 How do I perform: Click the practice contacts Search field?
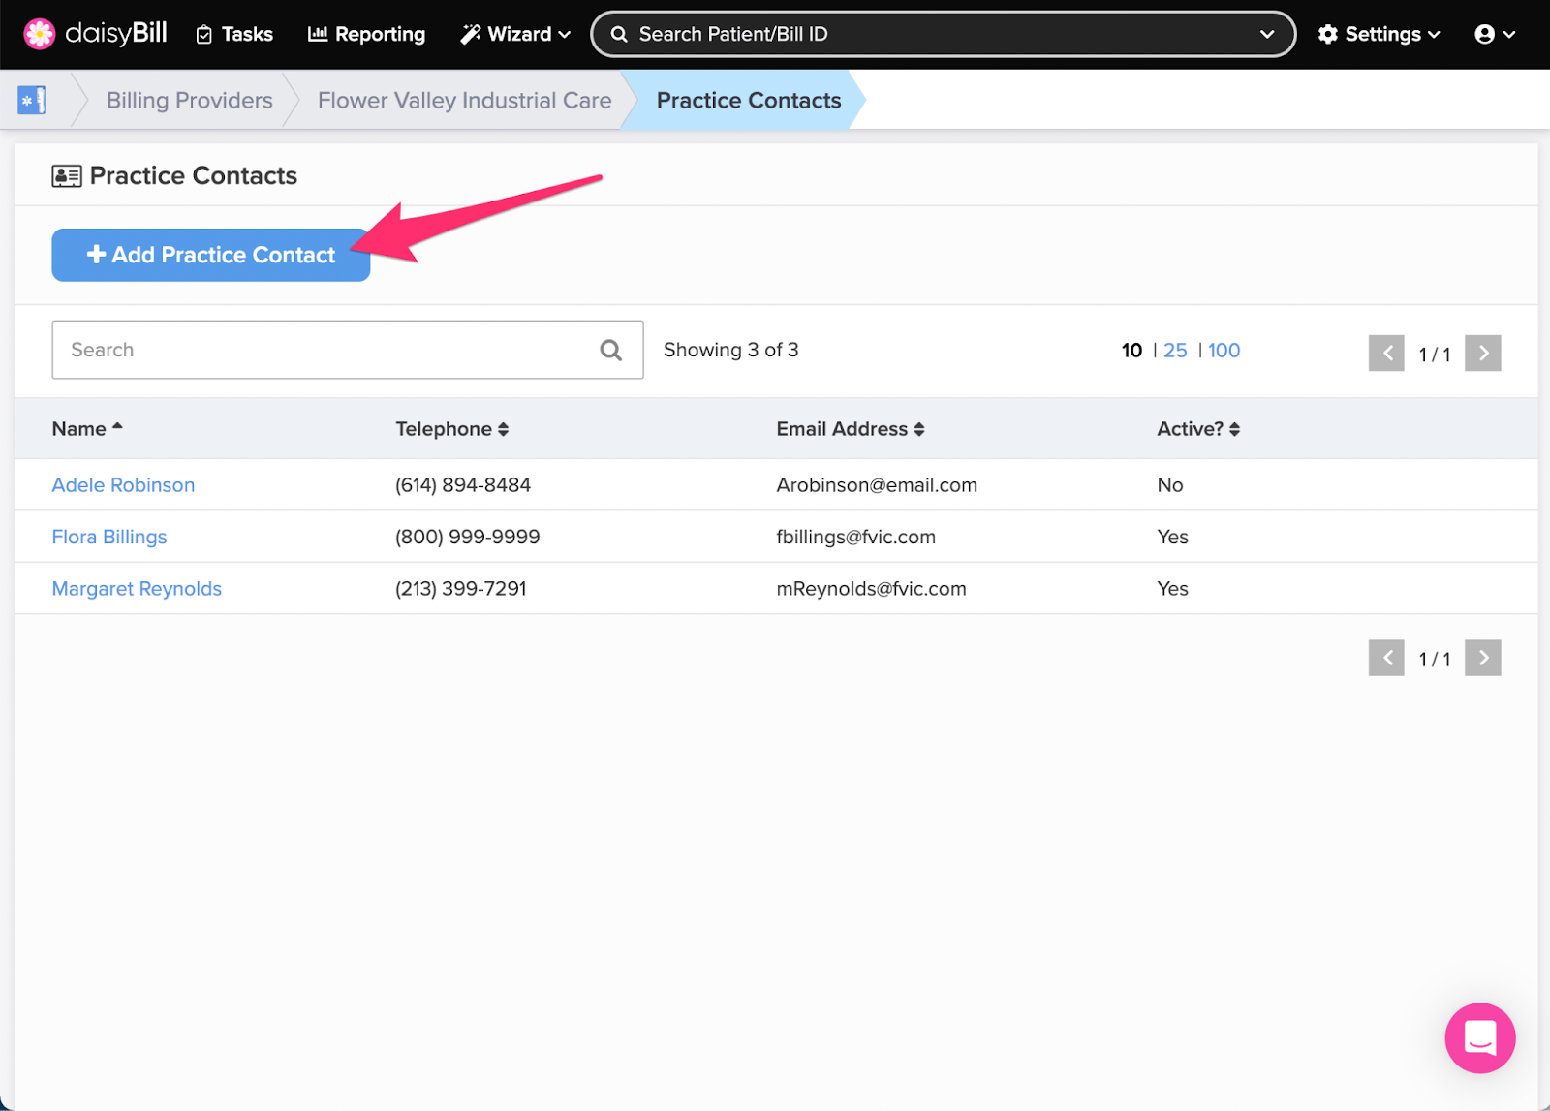pyautogui.click(x=325, y=350)
